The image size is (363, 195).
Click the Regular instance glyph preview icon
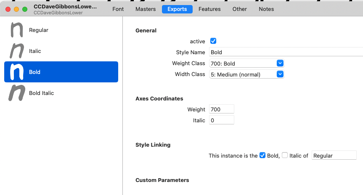coord(16,30)
